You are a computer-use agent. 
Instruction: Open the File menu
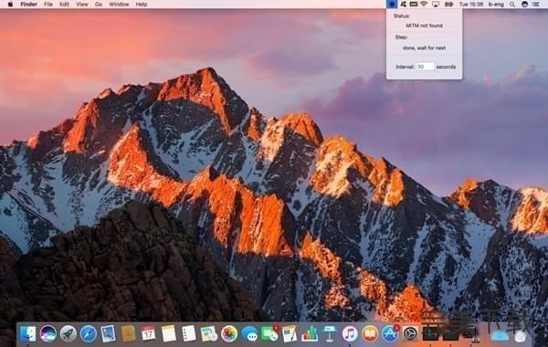coord(48,5)
